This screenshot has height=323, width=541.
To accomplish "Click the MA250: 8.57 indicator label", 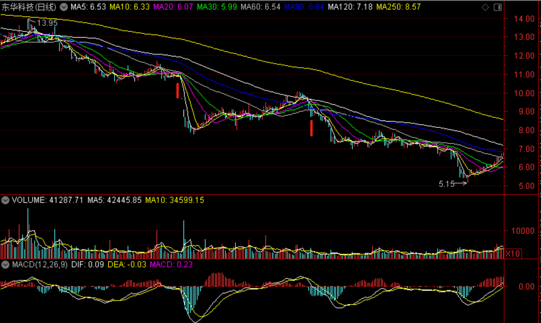I will [x=399, y=7].
